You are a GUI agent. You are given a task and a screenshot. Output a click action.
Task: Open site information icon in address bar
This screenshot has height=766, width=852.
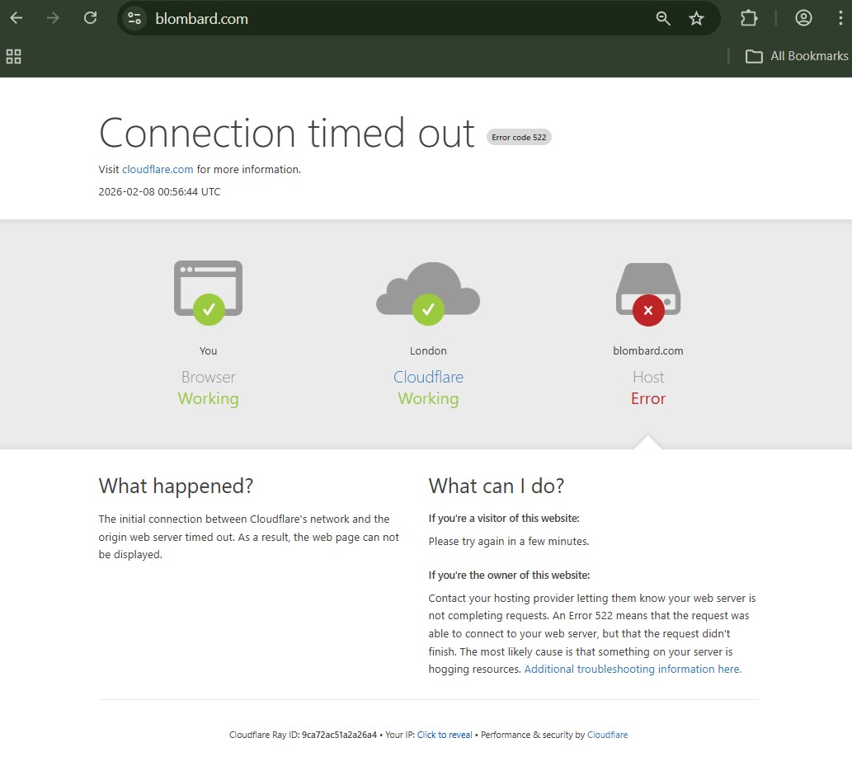tap(134, 18)
